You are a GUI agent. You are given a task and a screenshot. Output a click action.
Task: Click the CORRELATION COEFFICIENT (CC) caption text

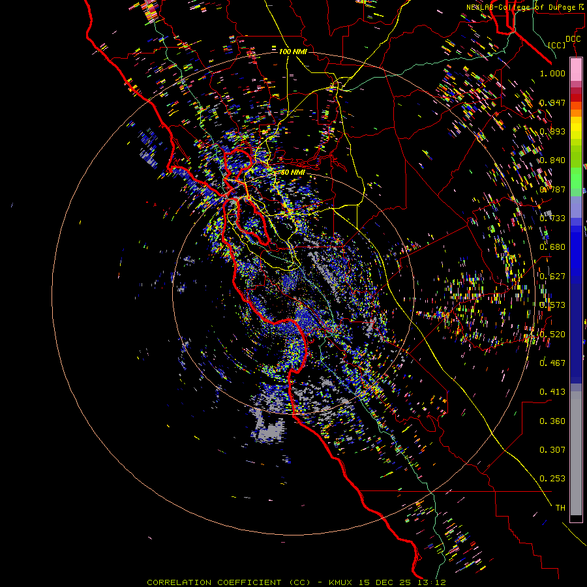click(x=229, y=582)
